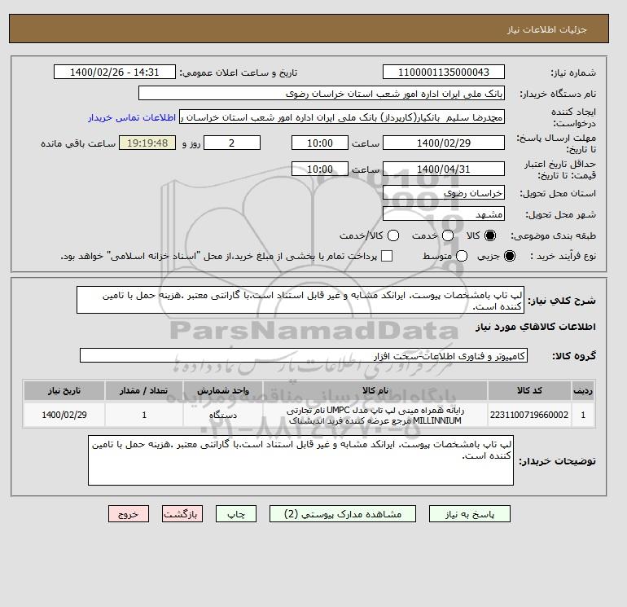This screenshot has height=607, width=627.
Task: Click the اطلاعات کالاهای مورد نیاز heading
Action: (536, 327)
